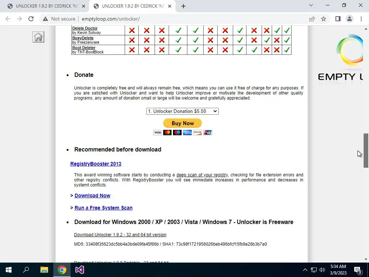This screenshot has height=277, width=369.
Task: Open the Delete Doctor link
Action: [85, 28]
